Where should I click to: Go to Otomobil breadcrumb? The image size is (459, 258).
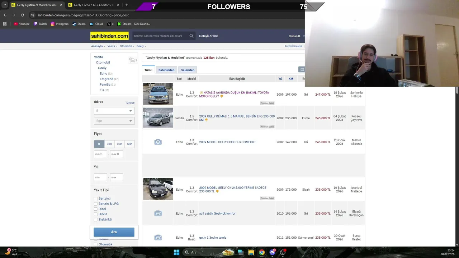tap(126, 46)
